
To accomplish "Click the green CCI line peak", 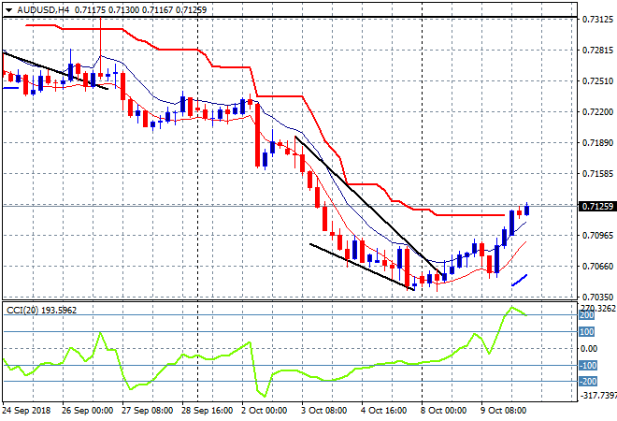I will click(x=512, y=308).
